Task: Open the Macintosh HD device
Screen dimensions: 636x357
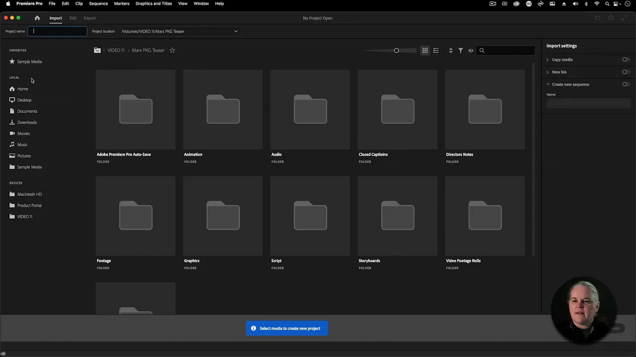Action: [29, 194]
